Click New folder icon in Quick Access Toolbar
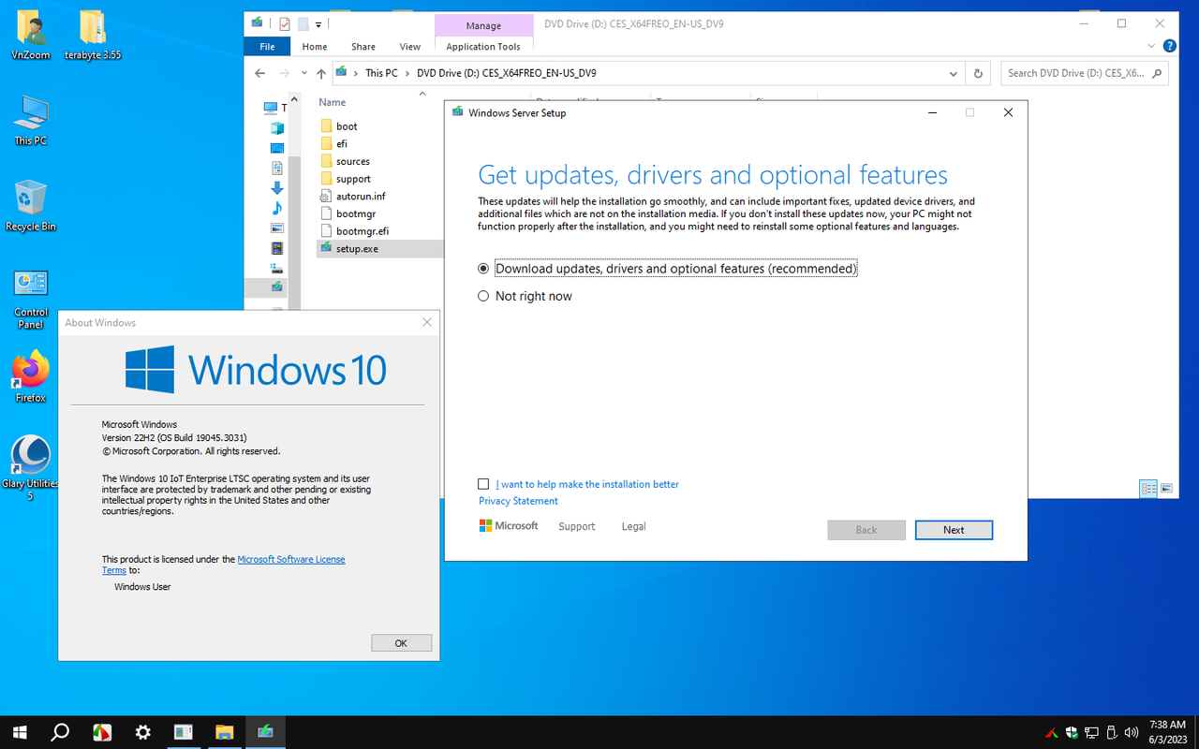The height and width of the screenshot is (749, 1199). tap(303, 24)
